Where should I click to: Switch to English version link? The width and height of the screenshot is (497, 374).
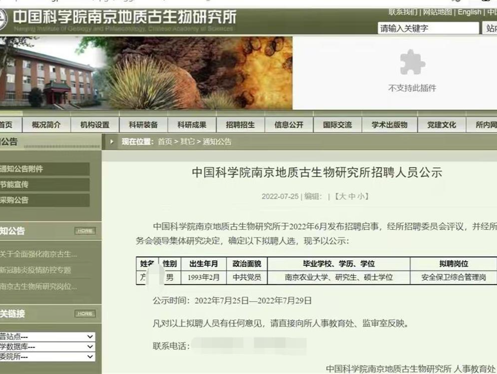[469, 12]
